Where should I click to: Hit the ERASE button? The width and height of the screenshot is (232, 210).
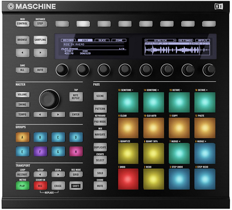(x=58, y=186)
